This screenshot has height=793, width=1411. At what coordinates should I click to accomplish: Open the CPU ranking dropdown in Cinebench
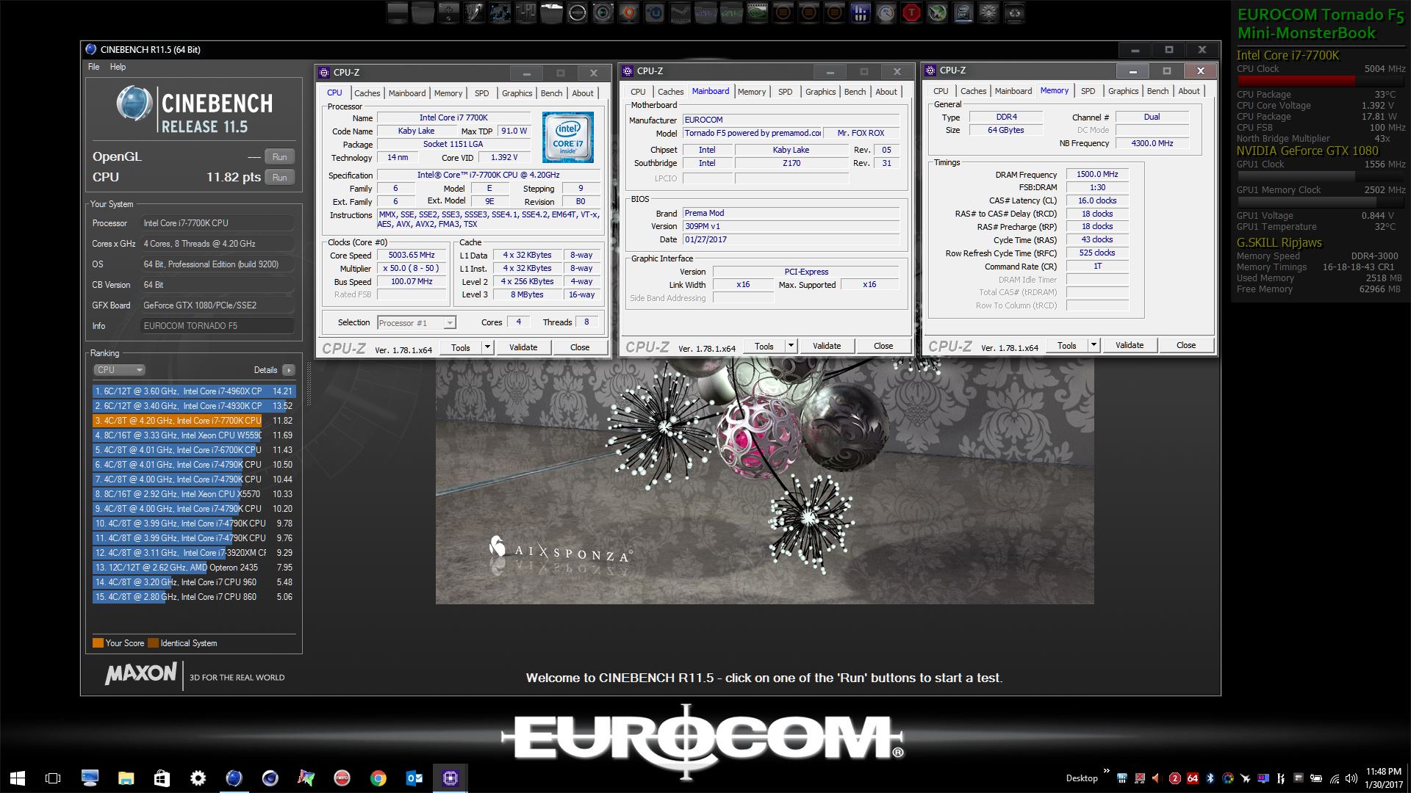(x=119, y=370)
